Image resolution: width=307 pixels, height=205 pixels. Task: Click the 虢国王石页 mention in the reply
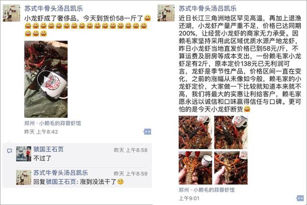pyautogui.click(x=61, y=182)
